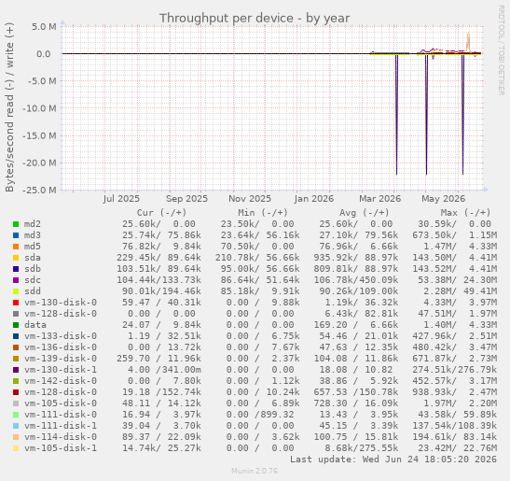The width and height of the screenshot is (510, 481).
Task: Click the vm-136-disk-0 legend swatch
Action: pos(16,347)
